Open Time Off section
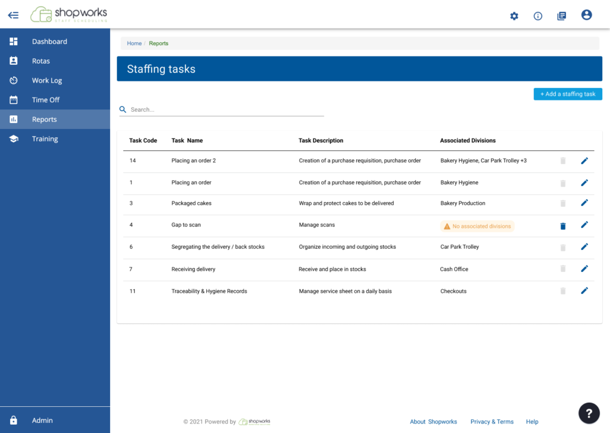Viewport: 610px width, 433px height. pos(45,100)
